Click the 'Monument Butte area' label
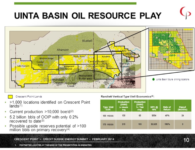 [85, 77]
